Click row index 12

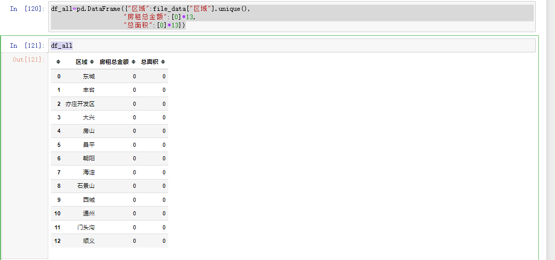(x=57, y=241)
